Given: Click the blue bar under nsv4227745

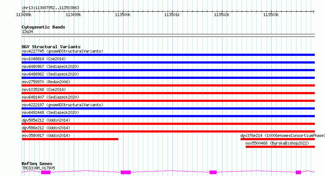Looking at the screenshot, I should 168,55.
